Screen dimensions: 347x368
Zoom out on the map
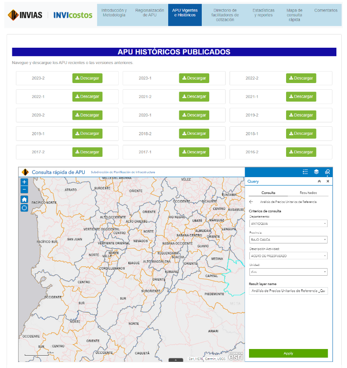pos(24,190)
